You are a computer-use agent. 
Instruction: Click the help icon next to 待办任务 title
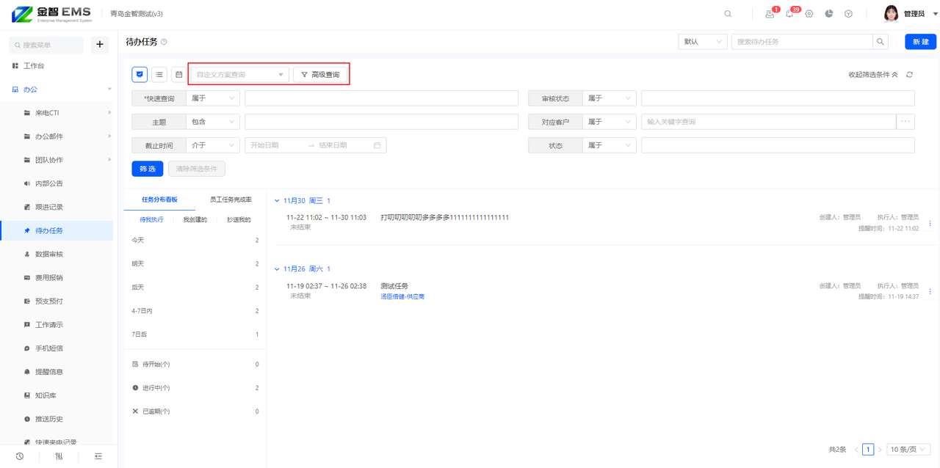coord(164,42)
